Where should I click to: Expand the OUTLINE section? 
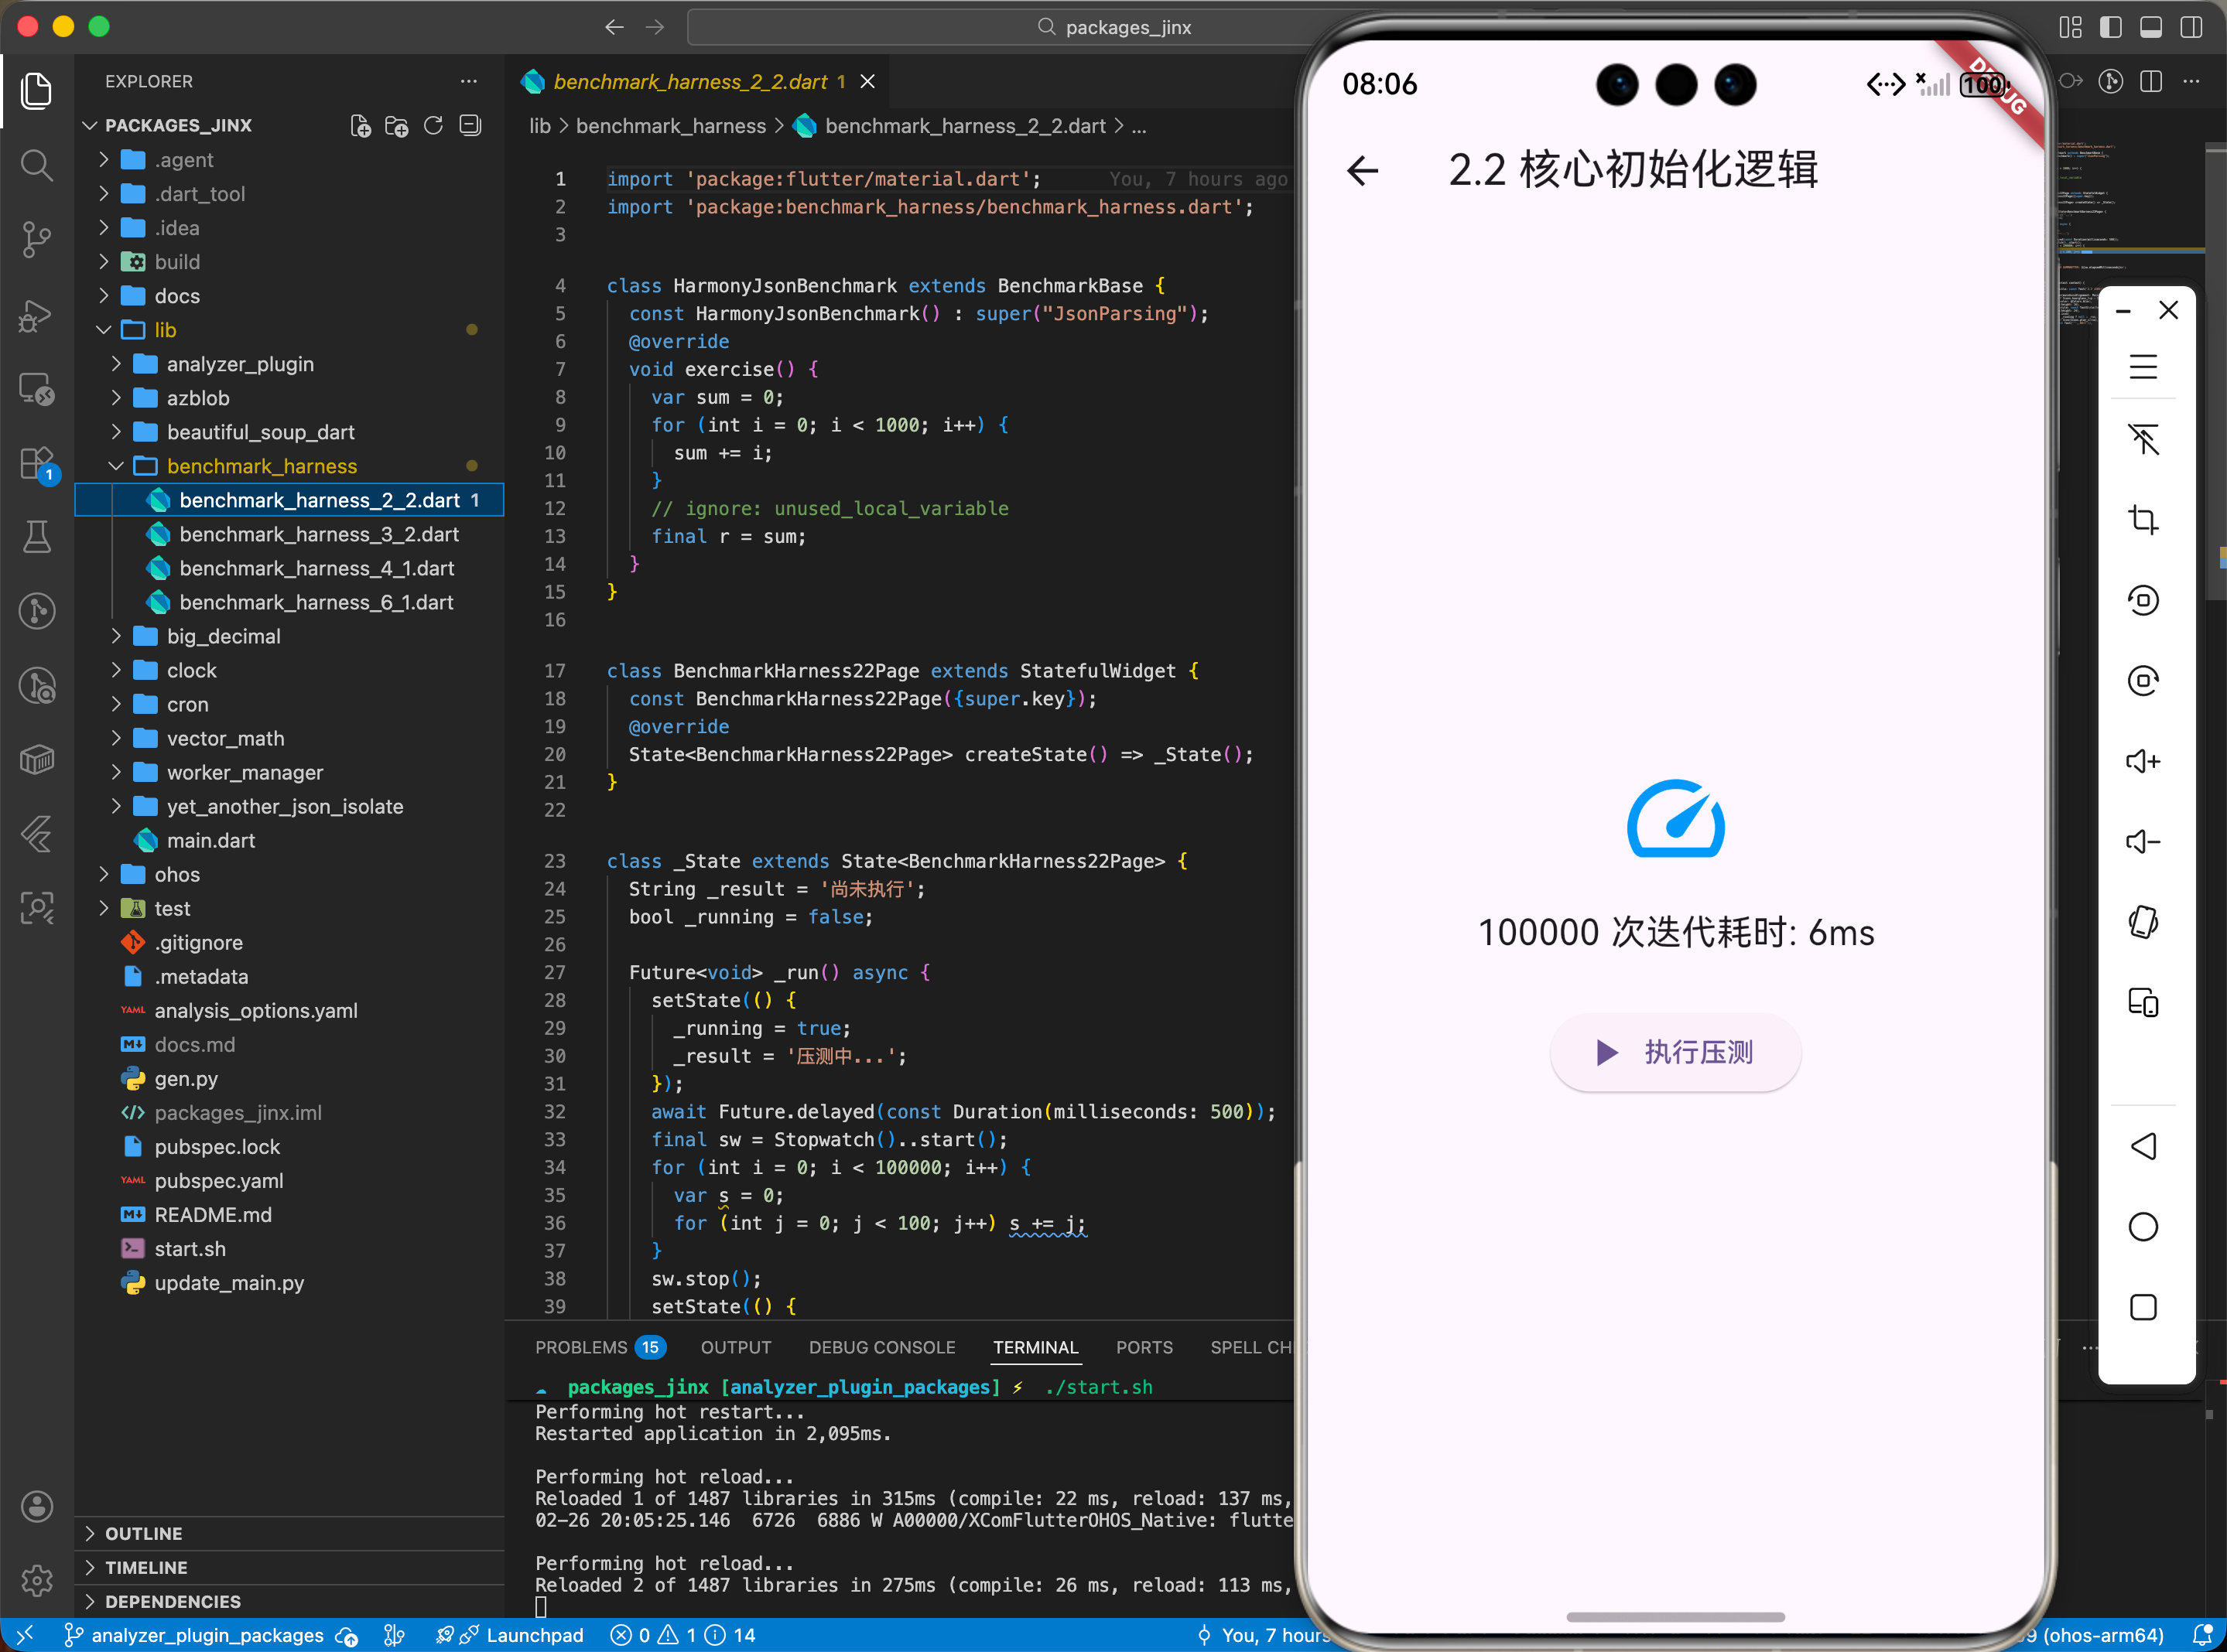tap(143, 1533)
